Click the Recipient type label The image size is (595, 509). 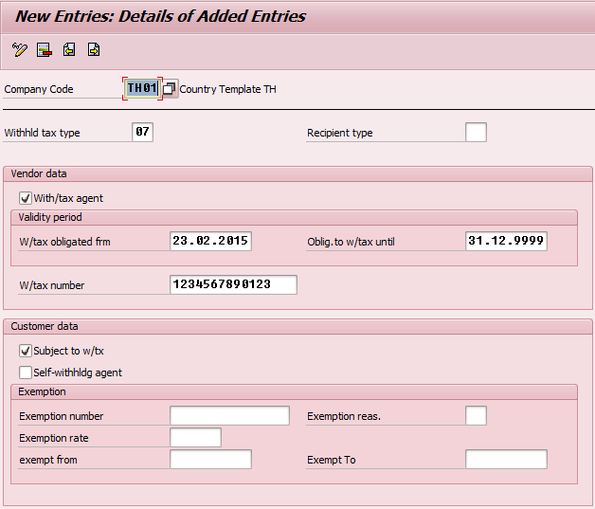click(340, 133)
